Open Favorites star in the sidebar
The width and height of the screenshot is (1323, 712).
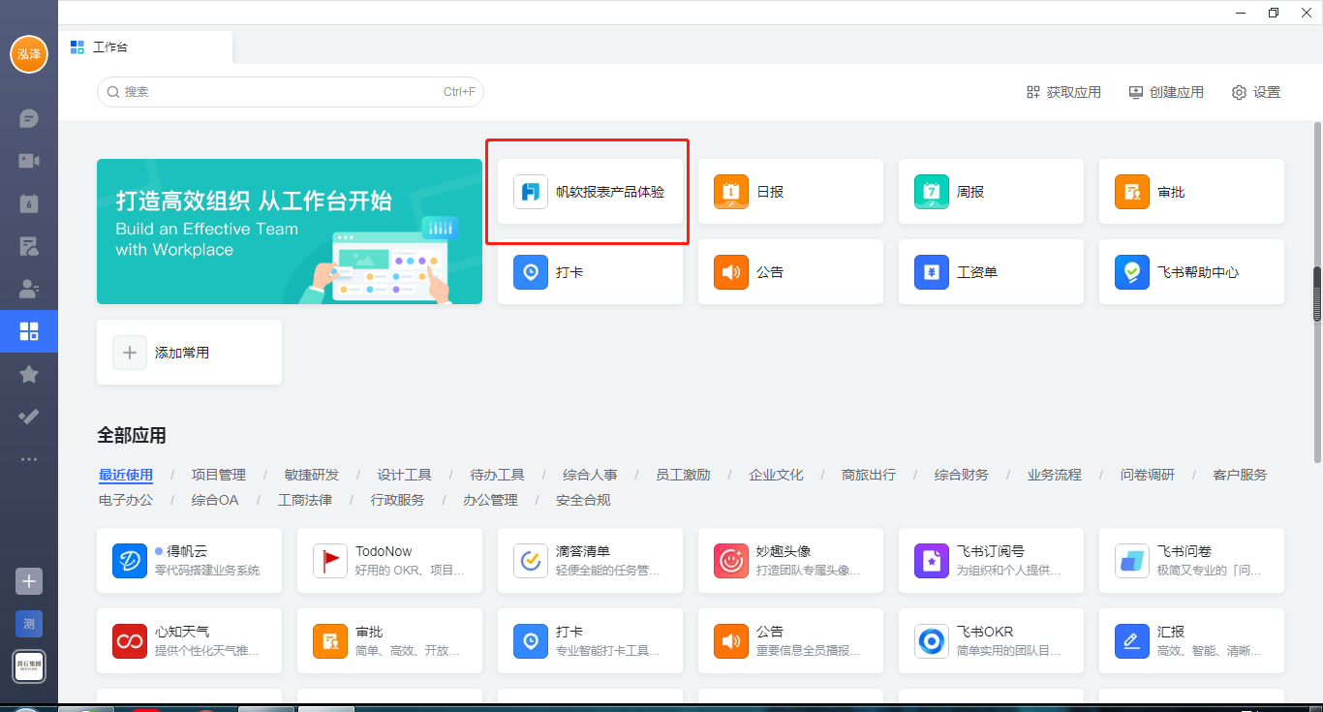[x=29, y=374]
